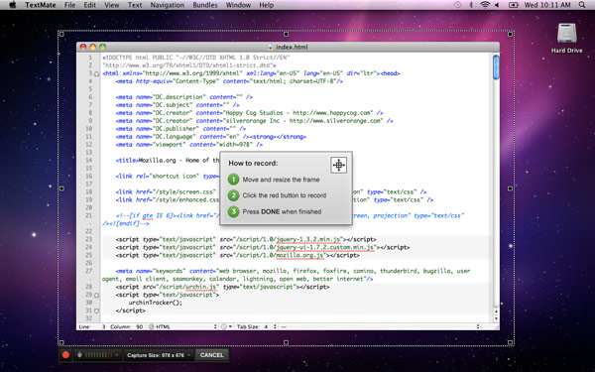Click the top-left capture frame handle
This screenshot has height=372, width=595.
(61, 34)
